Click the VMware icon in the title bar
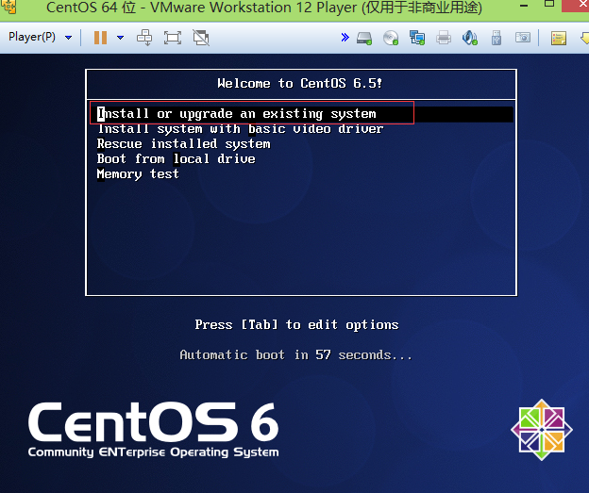The width and height of the screenshot is (589, 493). pos(9,7)
